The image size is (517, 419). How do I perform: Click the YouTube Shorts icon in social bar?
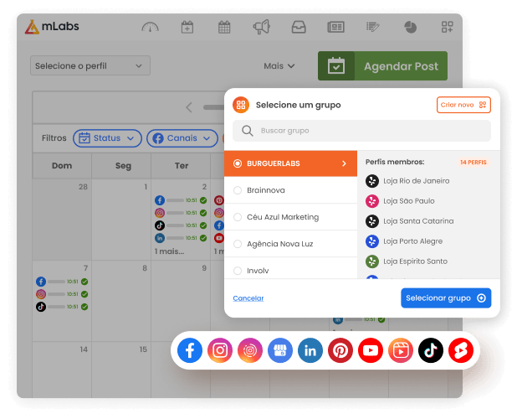pos(461,350)
